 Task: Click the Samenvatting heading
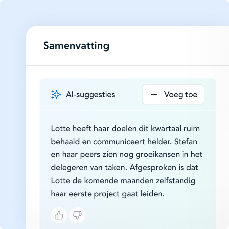tap(76, 46)
